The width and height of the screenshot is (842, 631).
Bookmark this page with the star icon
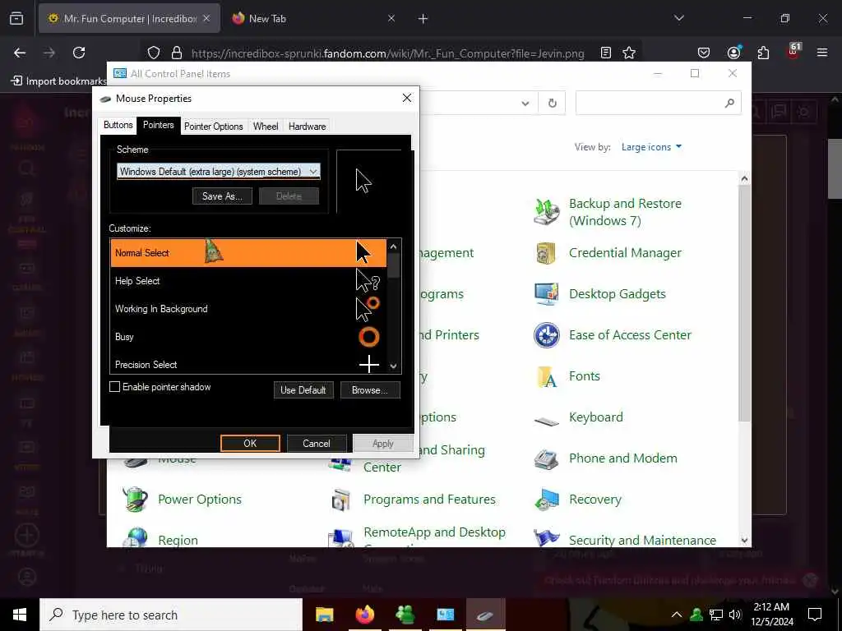(629, 53)
